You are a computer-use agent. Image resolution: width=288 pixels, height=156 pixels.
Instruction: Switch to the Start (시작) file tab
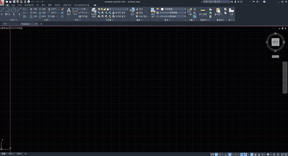coord(5,24)
